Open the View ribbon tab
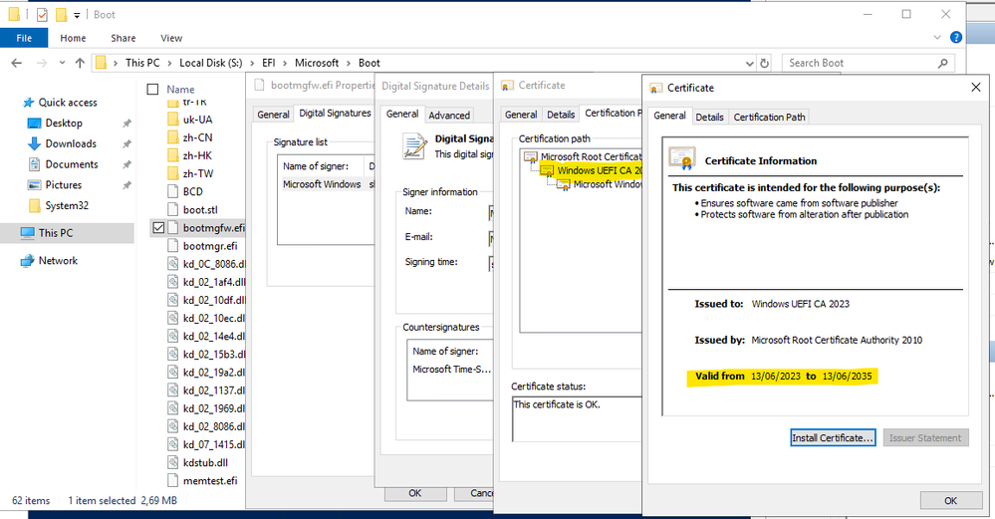The width and height of the screenshot is (995, 519). (171, 38)
